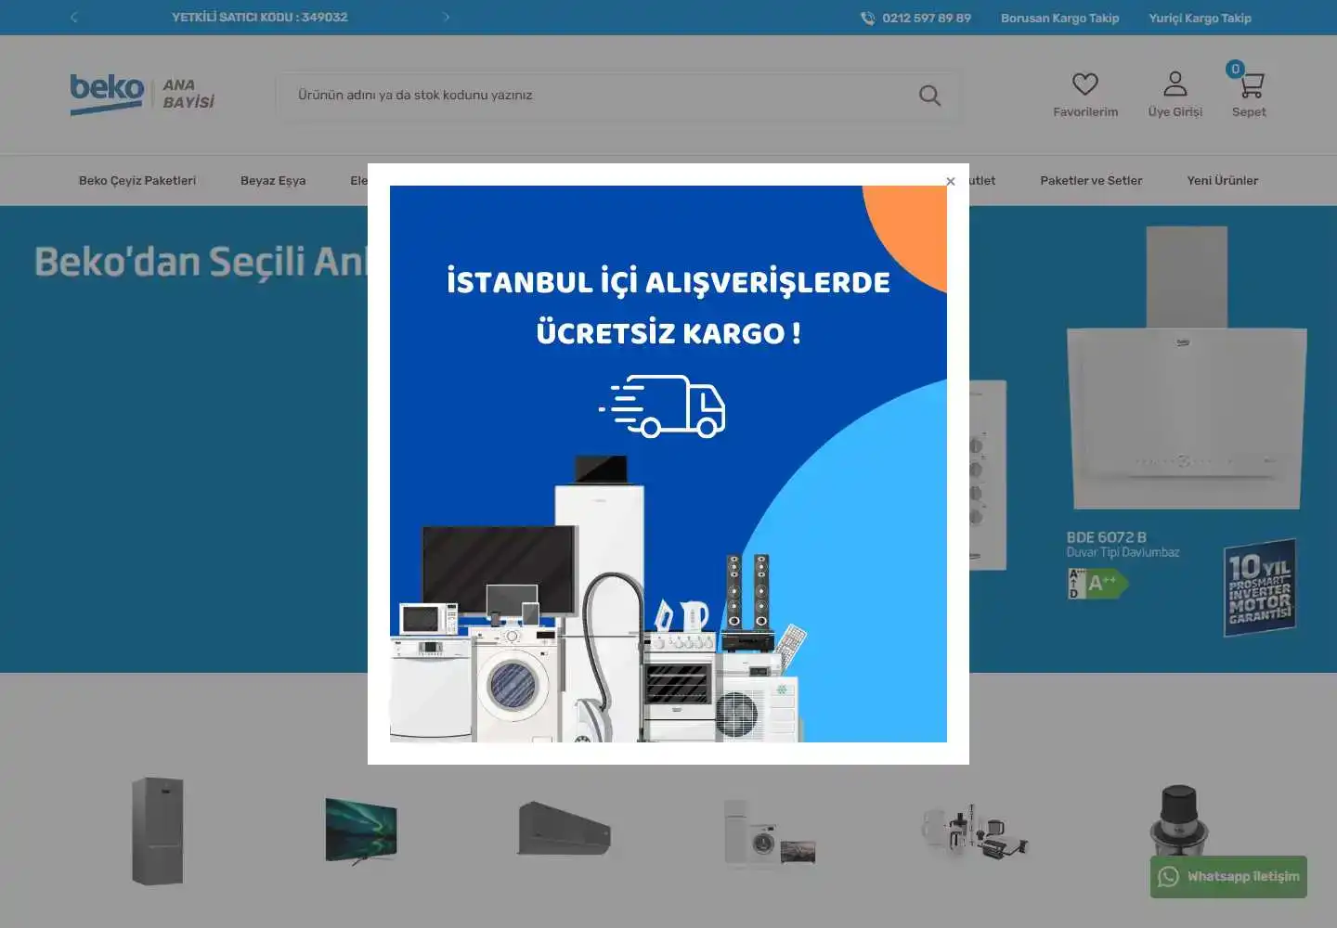Click the BDE 6072 B product name
1337x928 pixels.
(x=1106, y=537)
